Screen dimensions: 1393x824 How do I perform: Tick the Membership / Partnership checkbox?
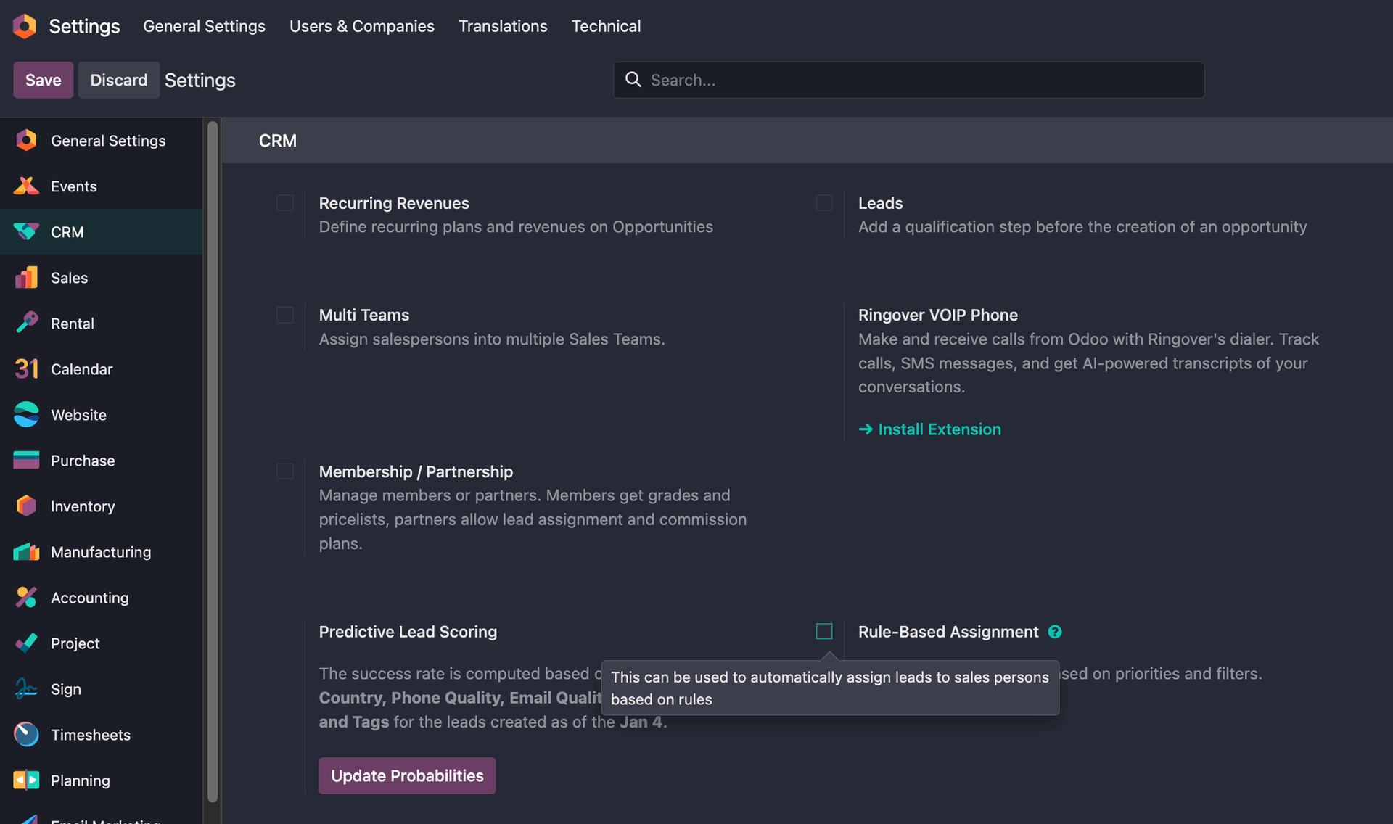coord(285,471)
